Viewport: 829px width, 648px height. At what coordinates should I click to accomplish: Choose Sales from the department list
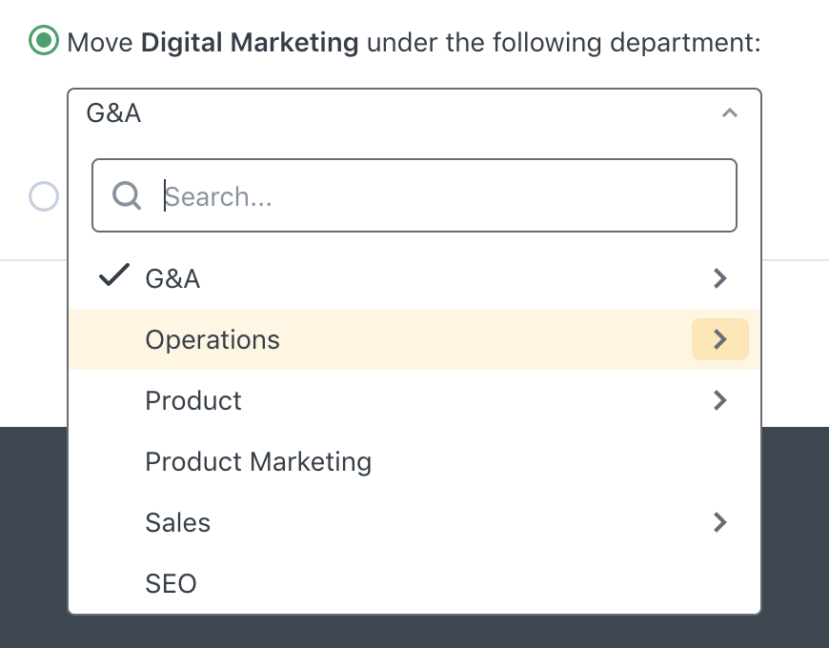177,522
